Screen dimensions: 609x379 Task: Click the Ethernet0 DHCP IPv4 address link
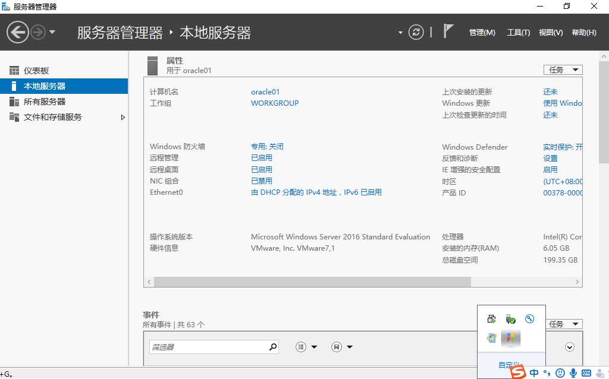[x=316, y=192]
